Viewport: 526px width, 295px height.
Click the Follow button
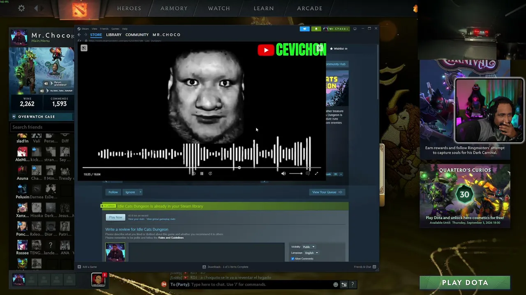113,192
